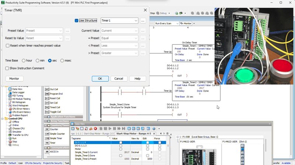The height and width of the screenshot is (165, 295).
Task: Browse structures with ellipsis next to Timer1
Action: click(x=143, y=21)
